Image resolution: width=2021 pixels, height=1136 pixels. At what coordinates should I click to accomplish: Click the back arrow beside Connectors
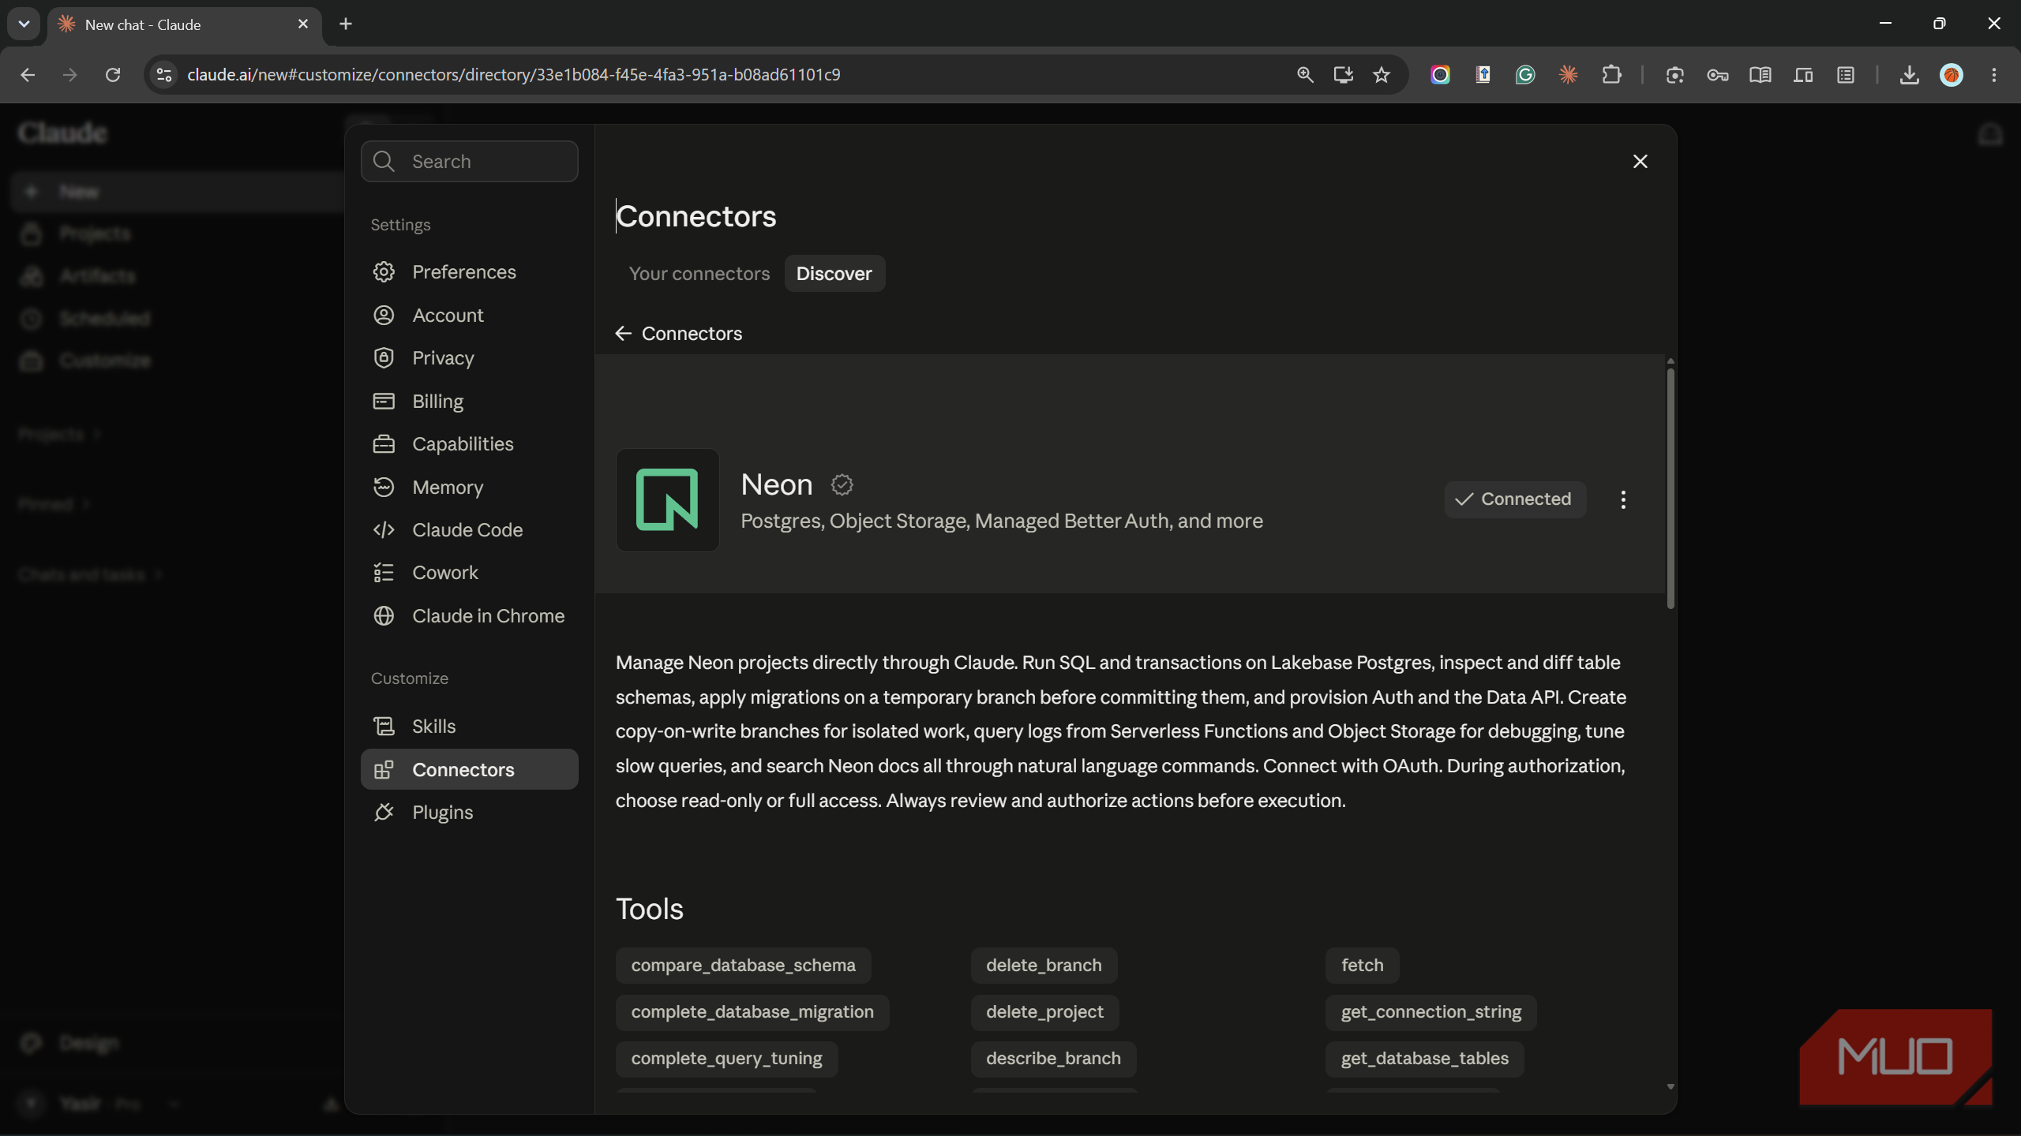[x=624, y=333]
